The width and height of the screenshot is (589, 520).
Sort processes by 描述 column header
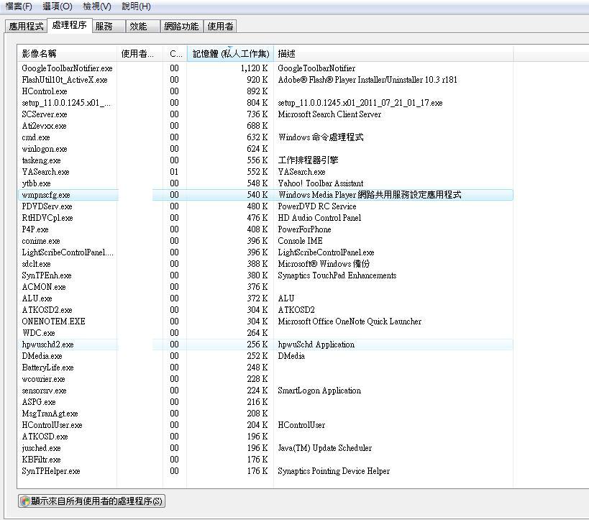click(x=393, y=53)
